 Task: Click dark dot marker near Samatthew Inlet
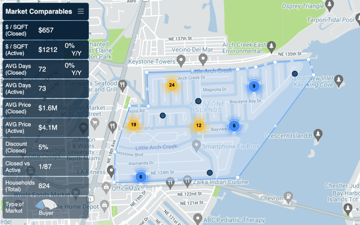click(x=295, y=74)
